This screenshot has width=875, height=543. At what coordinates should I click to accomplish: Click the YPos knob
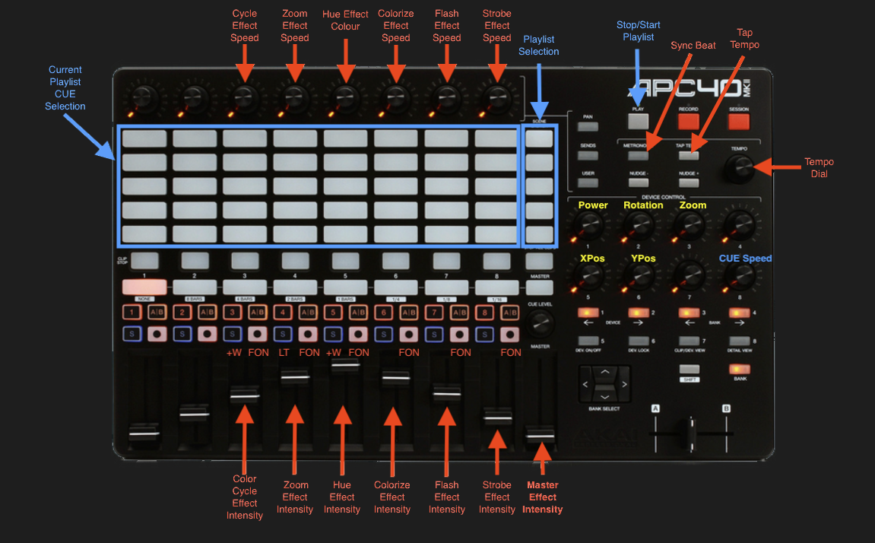639,276
